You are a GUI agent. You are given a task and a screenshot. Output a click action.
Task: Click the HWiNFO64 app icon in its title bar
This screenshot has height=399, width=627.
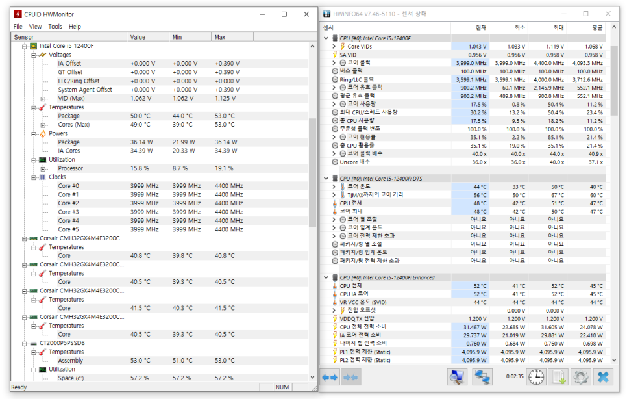point(326,14)
